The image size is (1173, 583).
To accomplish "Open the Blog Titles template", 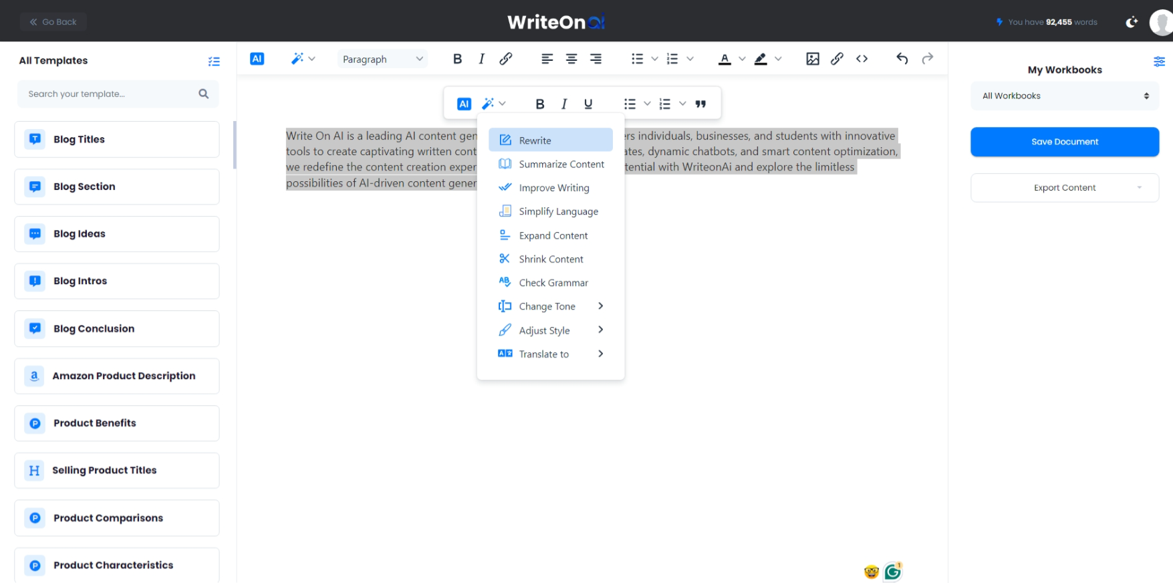I will tap(117, 139).
